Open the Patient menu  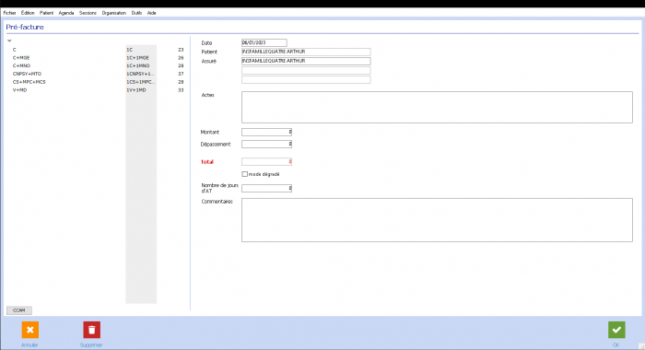tap(46, 13)
